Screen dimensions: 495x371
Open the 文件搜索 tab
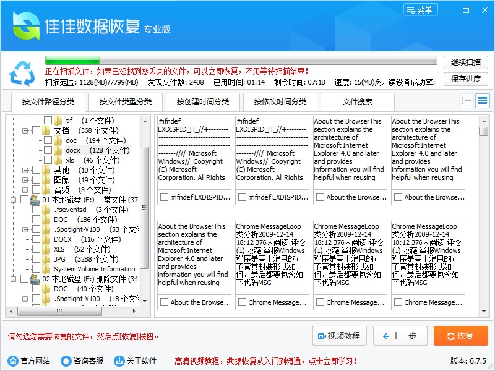click(358, 102)
